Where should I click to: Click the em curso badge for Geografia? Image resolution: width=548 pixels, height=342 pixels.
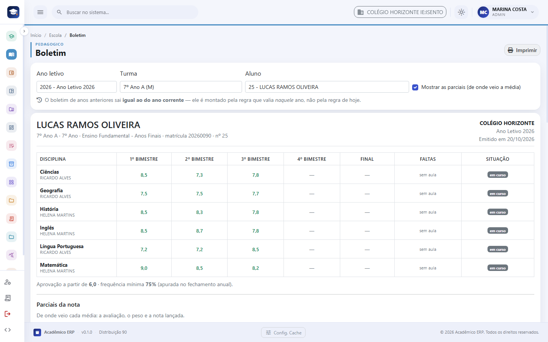[498, 193]
